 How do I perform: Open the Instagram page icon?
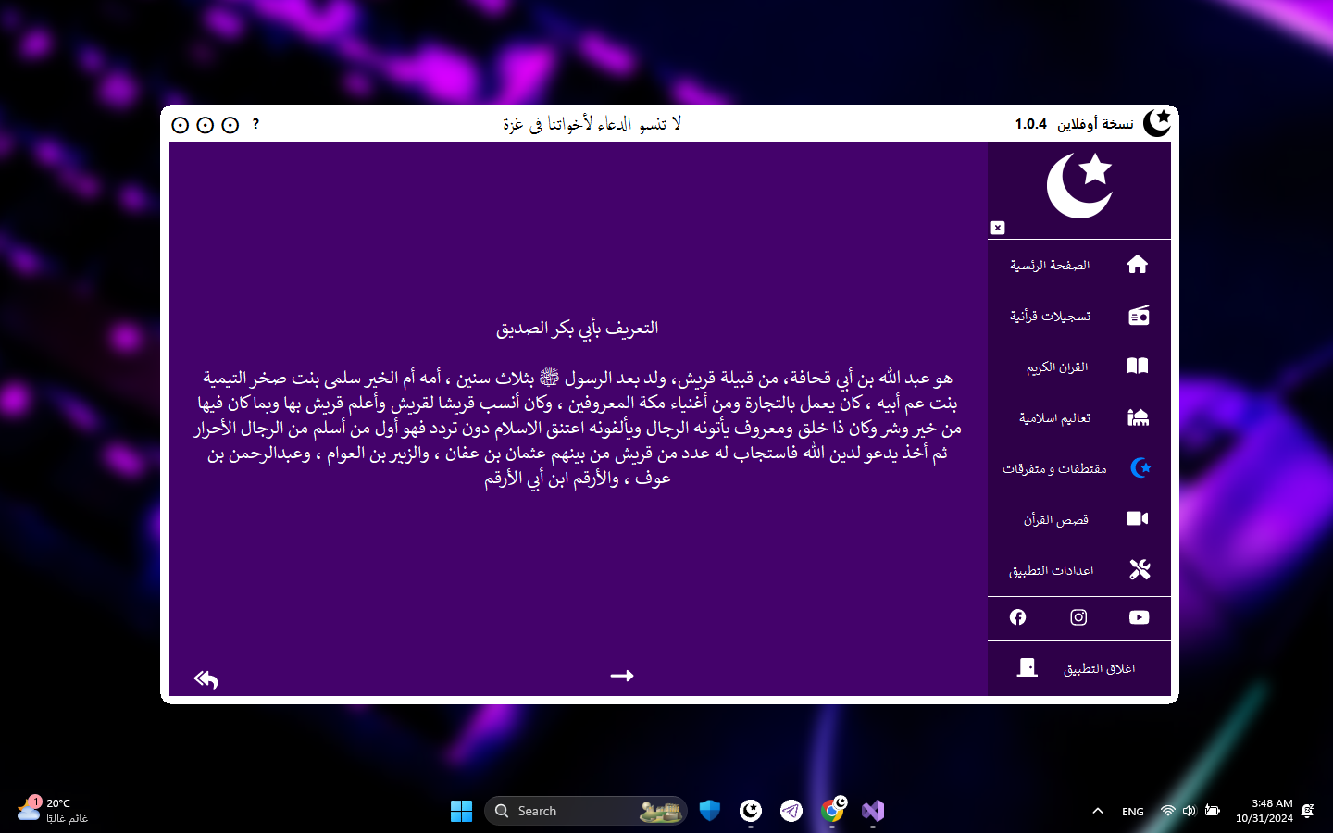click(x=1078, y=617)
